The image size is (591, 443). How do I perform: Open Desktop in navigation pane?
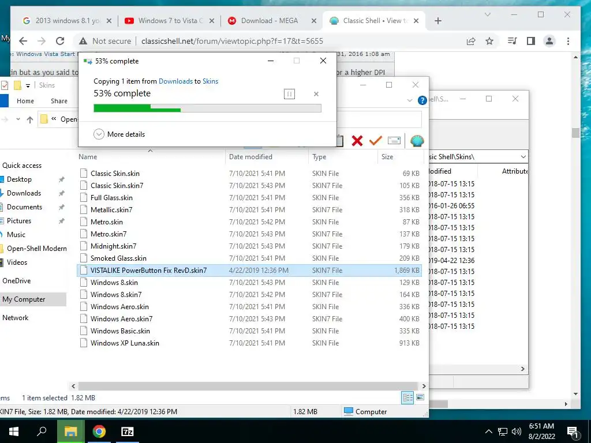(19, 179)
